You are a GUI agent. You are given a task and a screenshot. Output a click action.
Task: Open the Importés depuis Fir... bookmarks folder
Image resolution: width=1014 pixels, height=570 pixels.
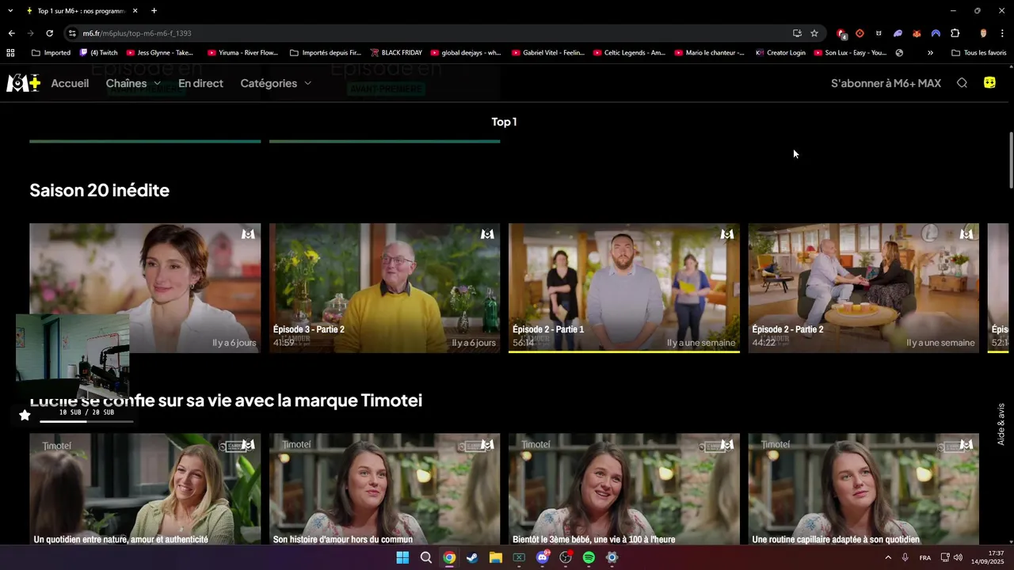tap(326, 53)
